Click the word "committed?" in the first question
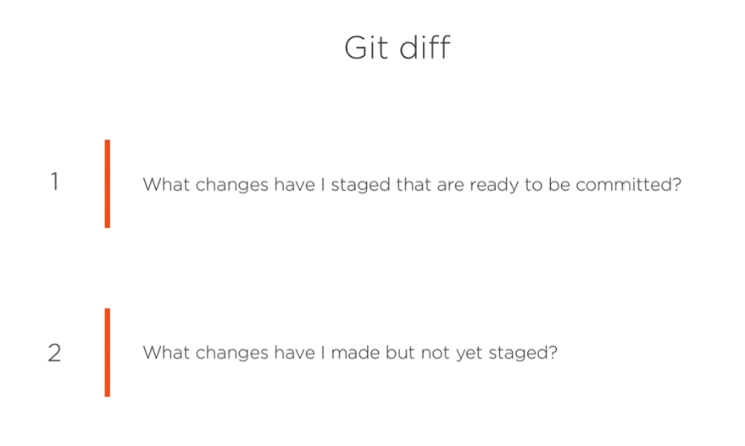Screen dimensions: 745x446 pos(628,185)
